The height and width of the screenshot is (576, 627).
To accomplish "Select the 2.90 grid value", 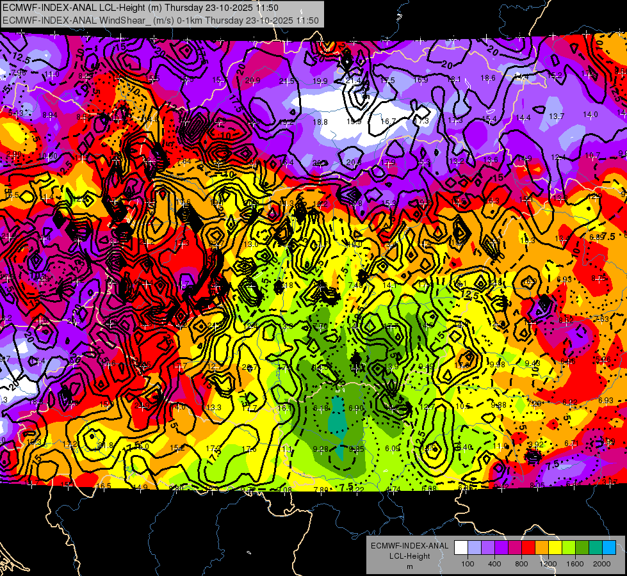I will pos(14,154).
